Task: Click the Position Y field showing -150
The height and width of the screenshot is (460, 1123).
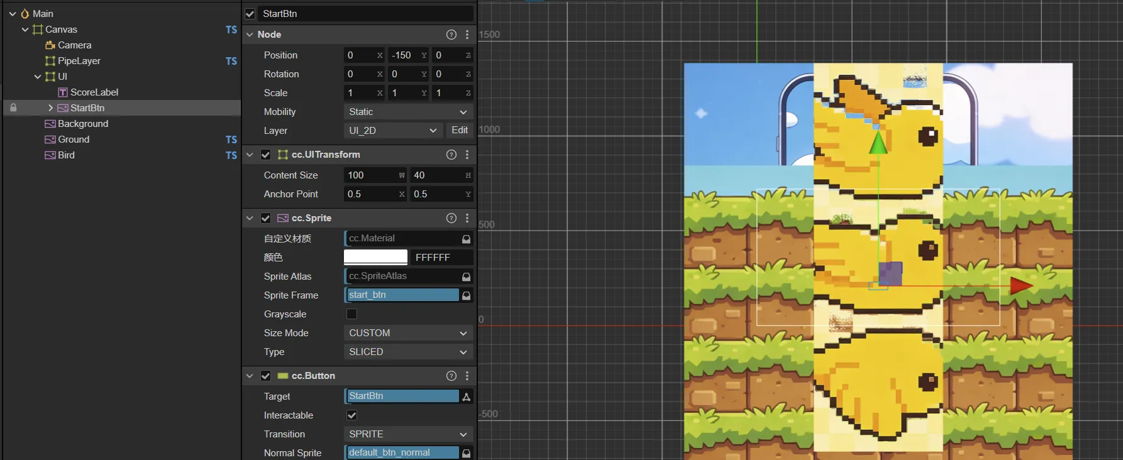Action: click(408, 55)
